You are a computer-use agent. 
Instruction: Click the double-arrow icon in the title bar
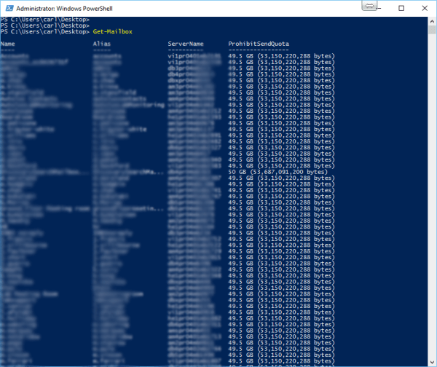coord(370,6)
